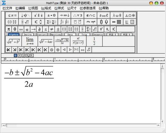Select the left-aligned tab stop type
The height and width of the screenshot is (133, 166).
click(x=15, y=55)
